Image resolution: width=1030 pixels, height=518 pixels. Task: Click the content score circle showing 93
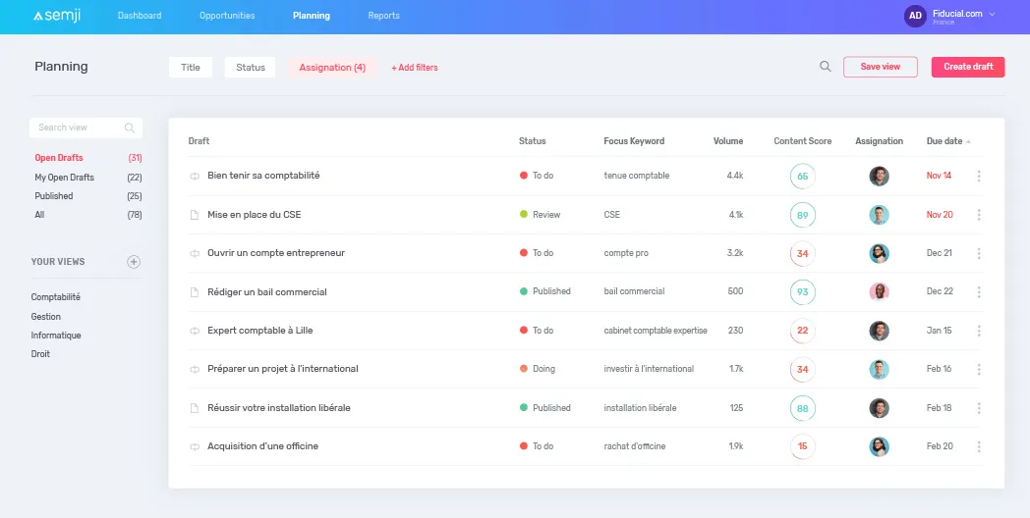click(802, 292)
